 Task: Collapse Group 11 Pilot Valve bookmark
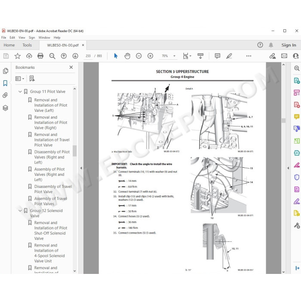coord(20,92)
